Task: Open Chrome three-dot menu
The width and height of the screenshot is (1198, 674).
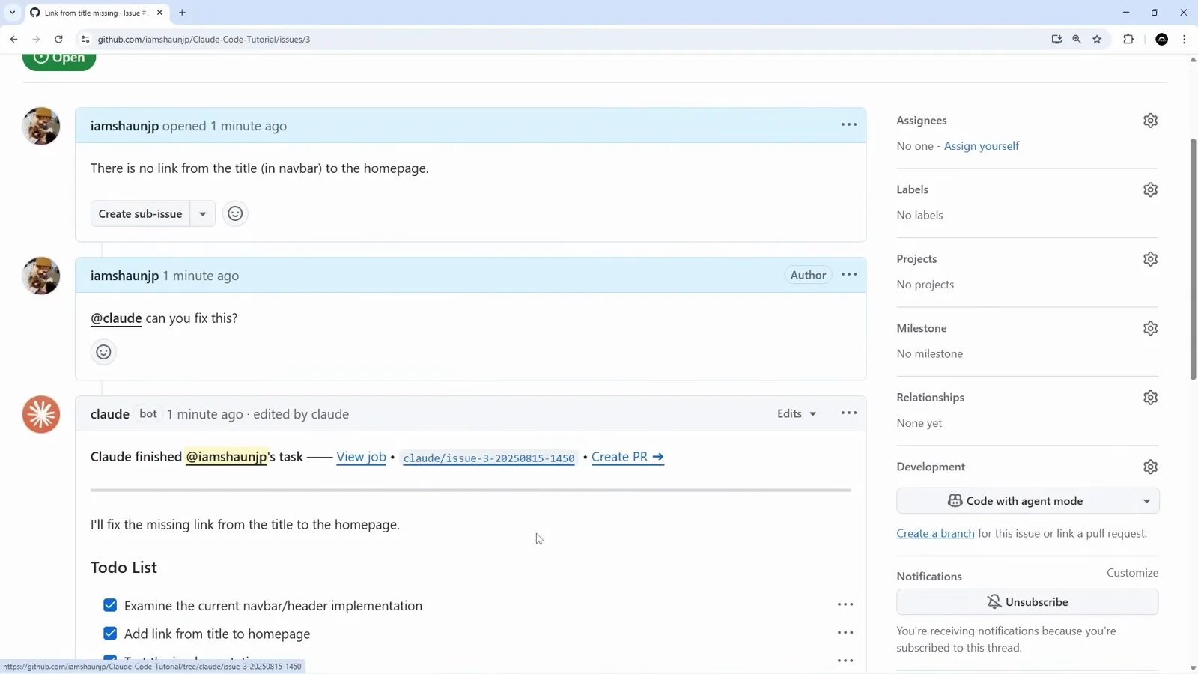Action: tap(1184, 39)
